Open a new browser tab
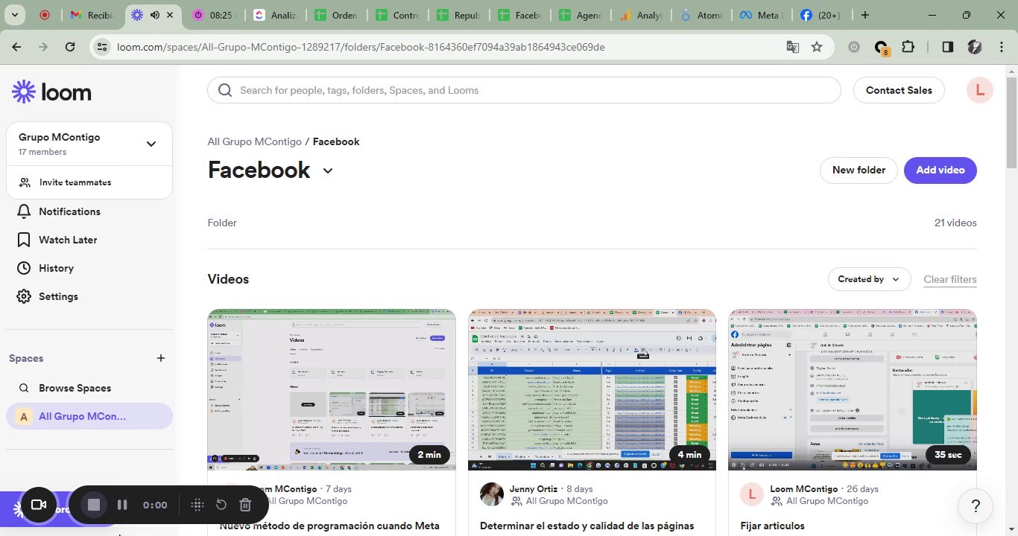Screen dimensions: 1018x536 tap(864, 15)
